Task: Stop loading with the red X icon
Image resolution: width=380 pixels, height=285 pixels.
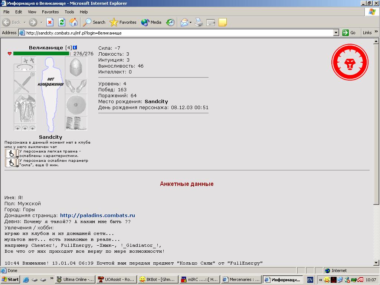Action: pos(50,22)
